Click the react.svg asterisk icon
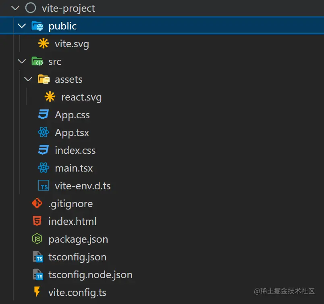Image resolution: width=324 pixels, height=304 pixels. pyautogui.click(x=50, y=97)
